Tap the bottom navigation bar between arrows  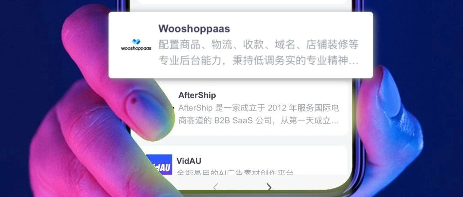(x=242, y=187)
